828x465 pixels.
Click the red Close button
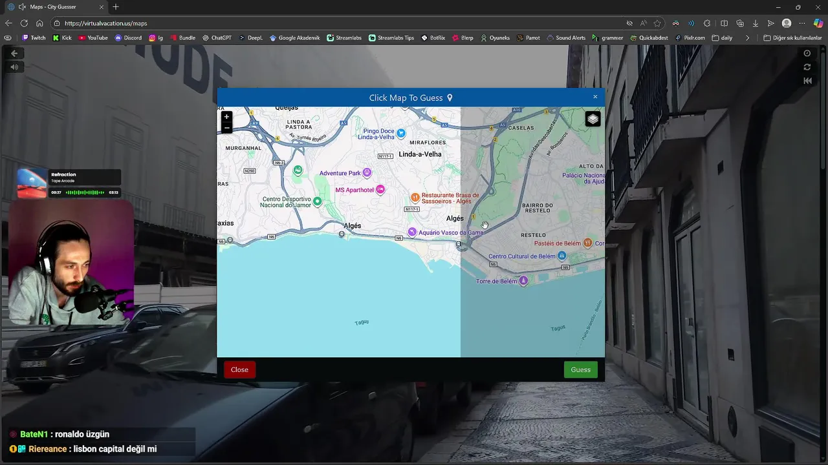(239, 369)
